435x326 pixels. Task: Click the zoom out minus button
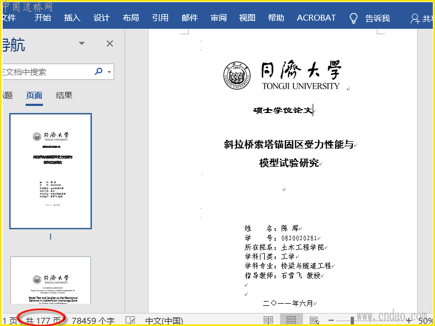[331, 321]
